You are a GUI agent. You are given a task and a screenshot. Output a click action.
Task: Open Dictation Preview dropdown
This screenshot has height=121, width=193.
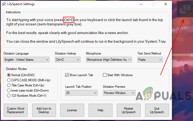(x=119, y=93)
